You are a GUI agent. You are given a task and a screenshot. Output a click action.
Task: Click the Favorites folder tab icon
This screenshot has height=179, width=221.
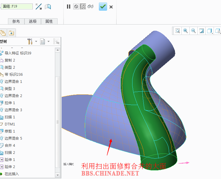[11, 33]
